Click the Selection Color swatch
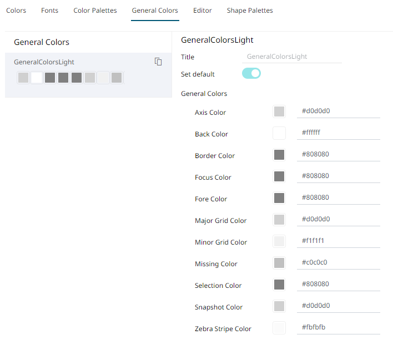 coord(279,285)
